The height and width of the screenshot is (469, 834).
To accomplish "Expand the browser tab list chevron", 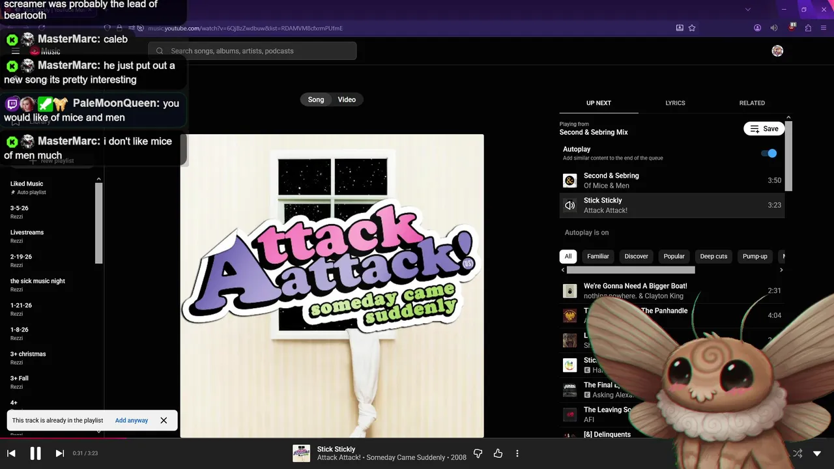I will 748,9.
